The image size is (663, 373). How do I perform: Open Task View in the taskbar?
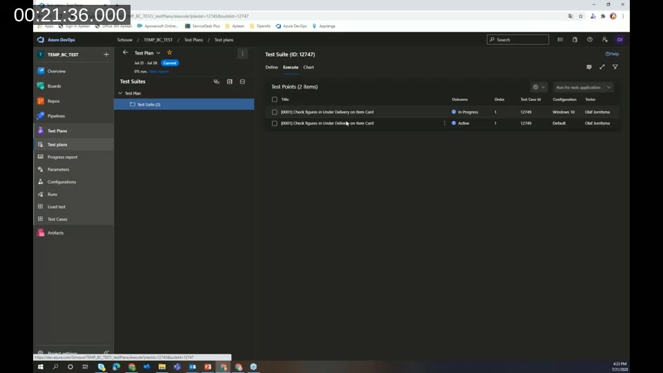86,367
